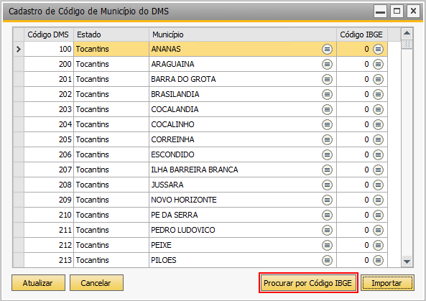Click IBGE code list icon in ESCONDIDO row

pos(378,155)
